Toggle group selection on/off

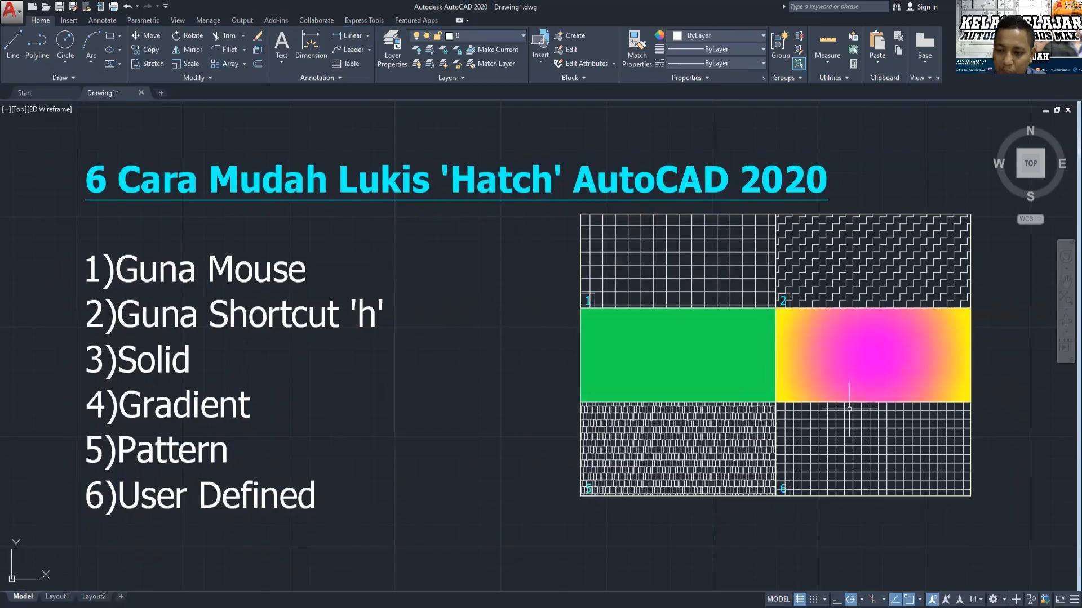point(799,64)
